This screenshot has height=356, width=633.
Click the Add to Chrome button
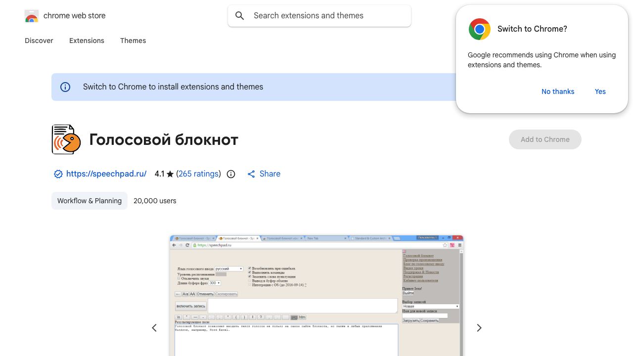point(545,139)
